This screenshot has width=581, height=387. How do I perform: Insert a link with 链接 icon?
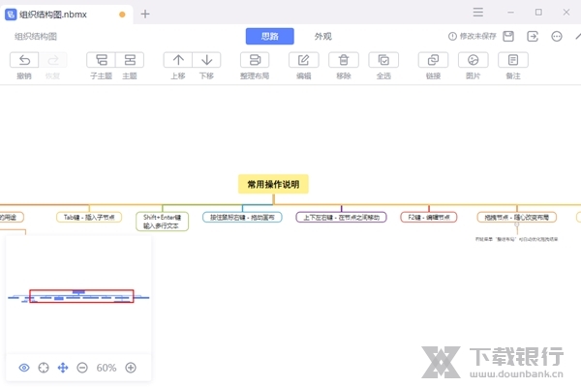433,60
